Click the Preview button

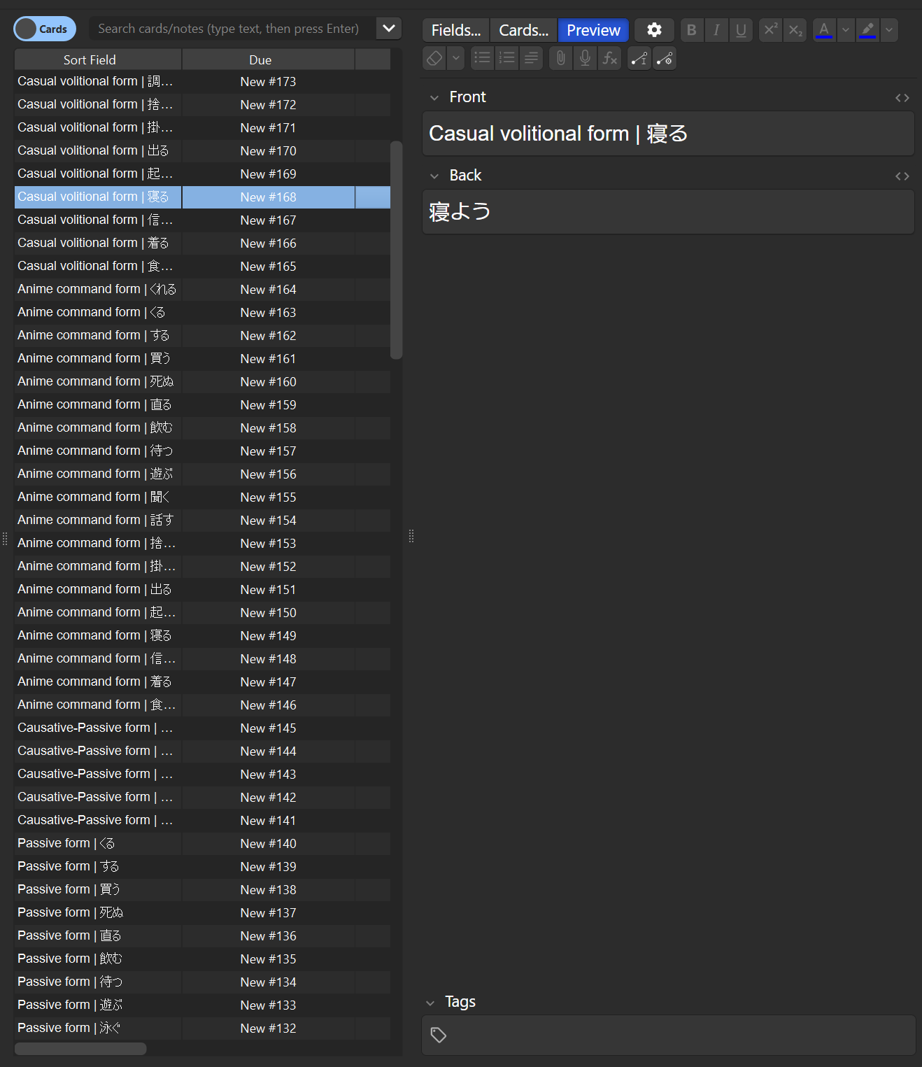click(x=593, y=30)
